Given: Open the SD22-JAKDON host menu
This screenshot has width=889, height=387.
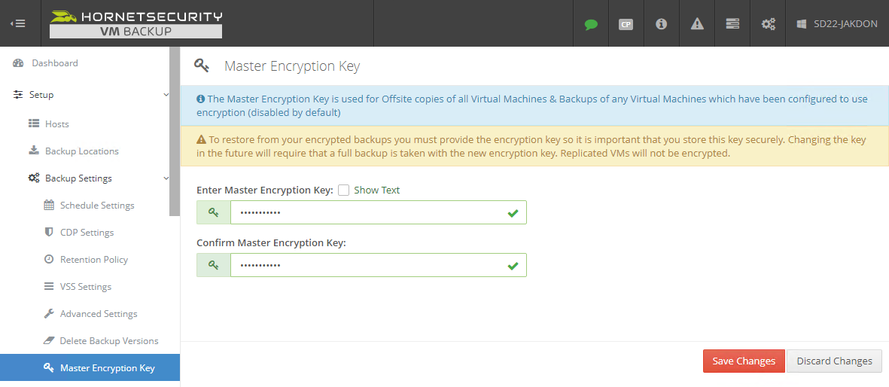Looking at the screenshot, I should [x=838, y=24].
